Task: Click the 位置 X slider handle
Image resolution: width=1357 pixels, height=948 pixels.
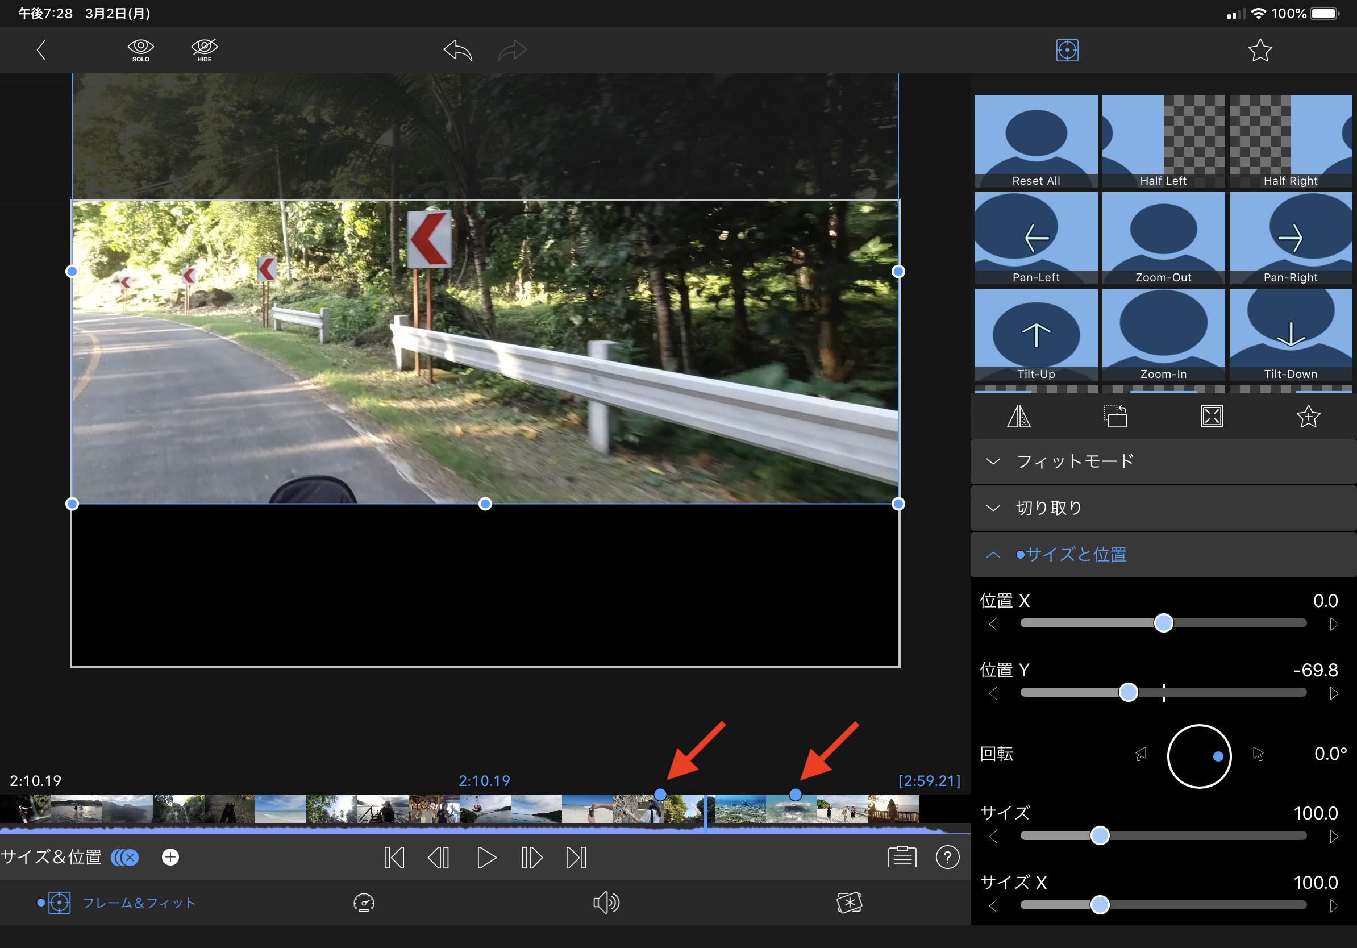Action: point(1163,623)
